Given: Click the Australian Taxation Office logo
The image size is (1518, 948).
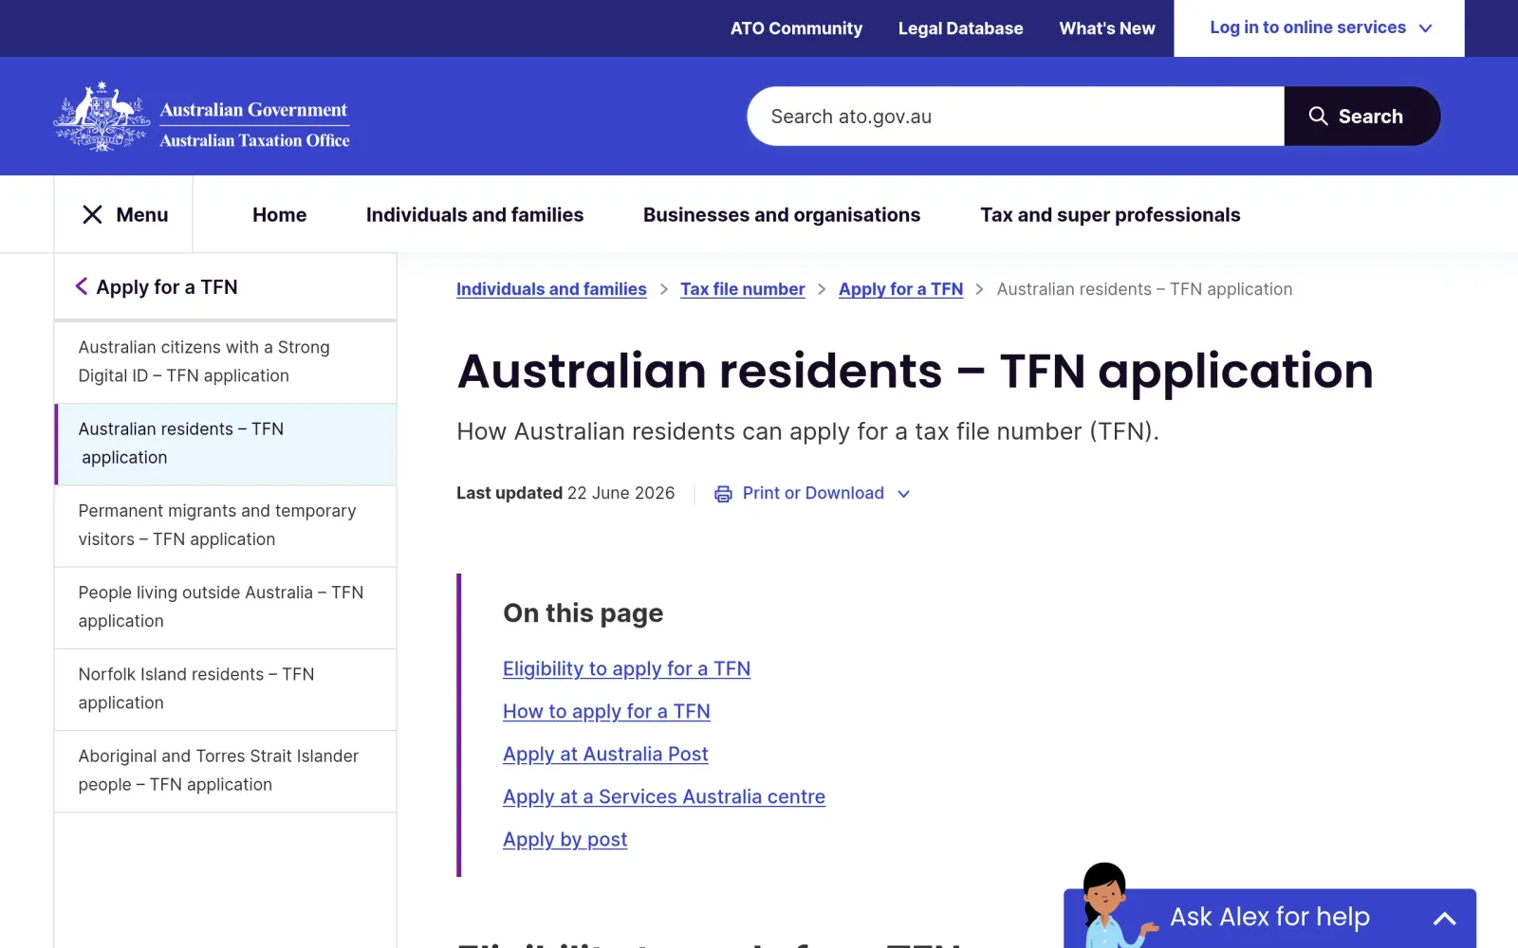Looking at the screenshot, I should (201, 117).
